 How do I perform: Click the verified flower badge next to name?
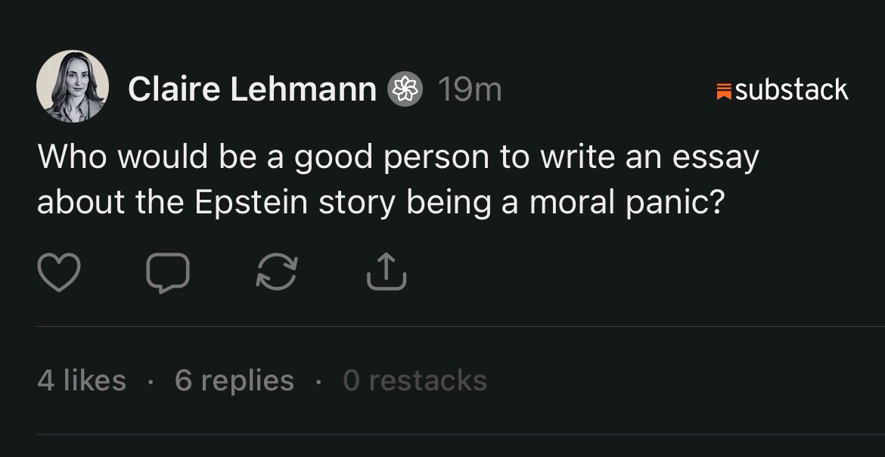coord(405,90)
